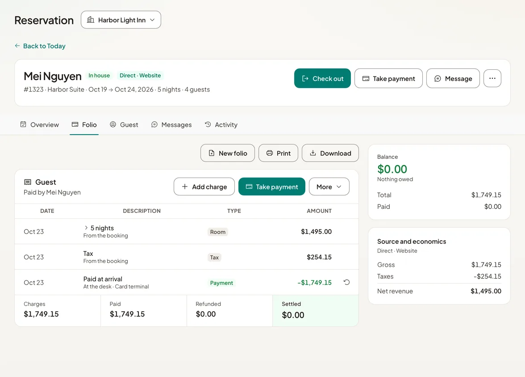Viewport: 525px width, 377px height.
Task: Open the Harbor Light Inn property dropdown
Action: 121,20
